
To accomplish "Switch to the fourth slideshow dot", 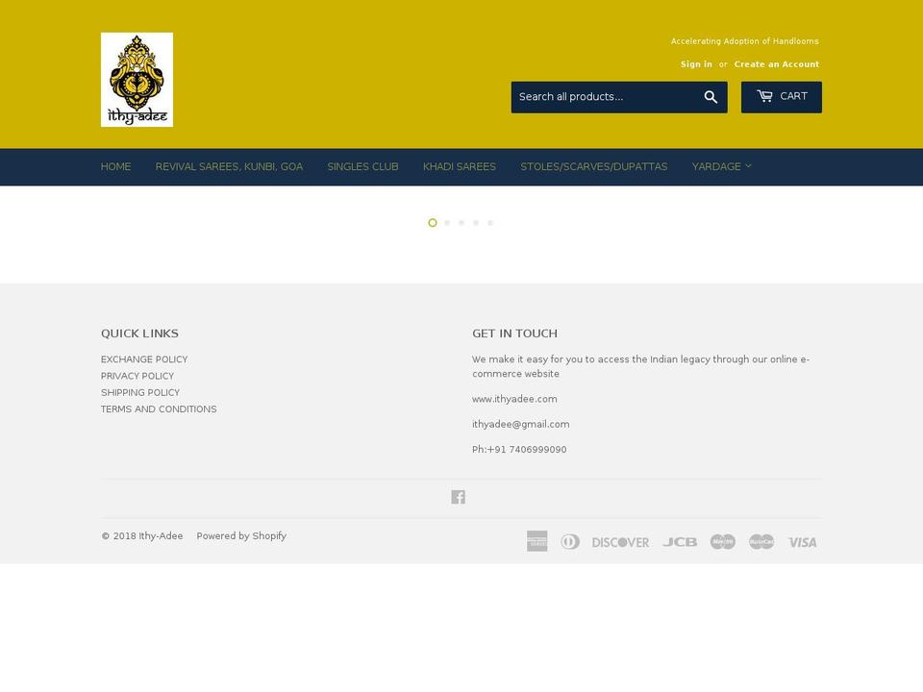I will coord(476,222).
